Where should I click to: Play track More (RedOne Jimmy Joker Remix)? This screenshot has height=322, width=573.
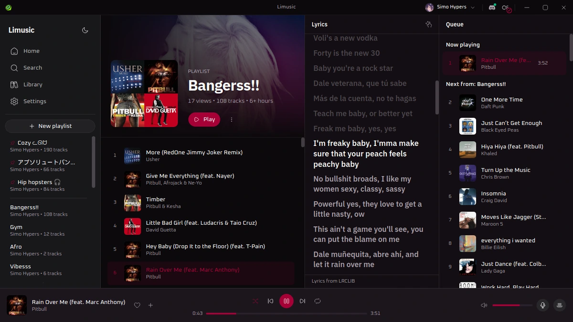pos(201,156)
